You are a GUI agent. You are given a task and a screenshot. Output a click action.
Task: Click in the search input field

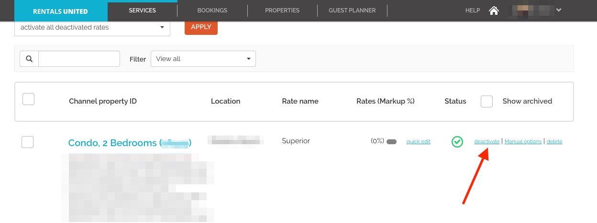coord(79,59)
